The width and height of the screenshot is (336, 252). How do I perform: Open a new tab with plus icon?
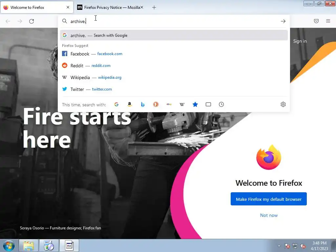point(154,8)
